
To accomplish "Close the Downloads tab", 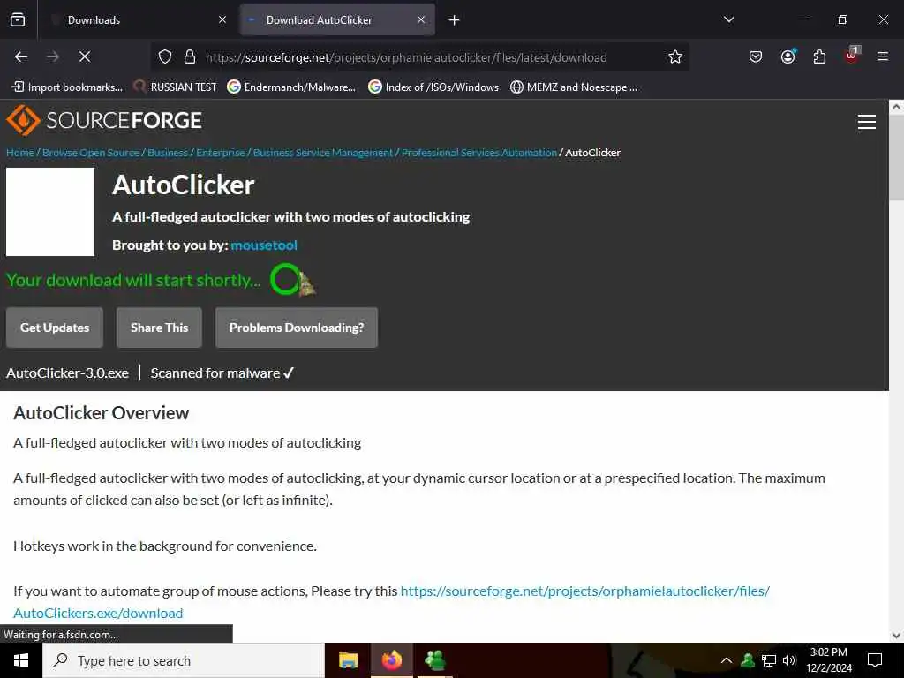I will coord(222,19).
